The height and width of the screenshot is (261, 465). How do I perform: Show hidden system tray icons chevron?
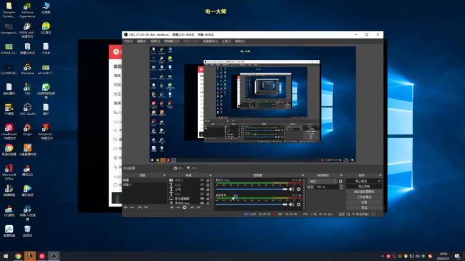[382, 256]
